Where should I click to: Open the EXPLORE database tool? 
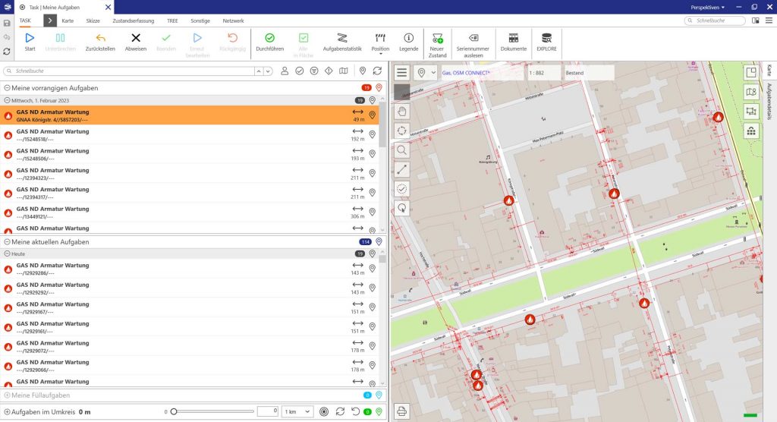(546, 38)
